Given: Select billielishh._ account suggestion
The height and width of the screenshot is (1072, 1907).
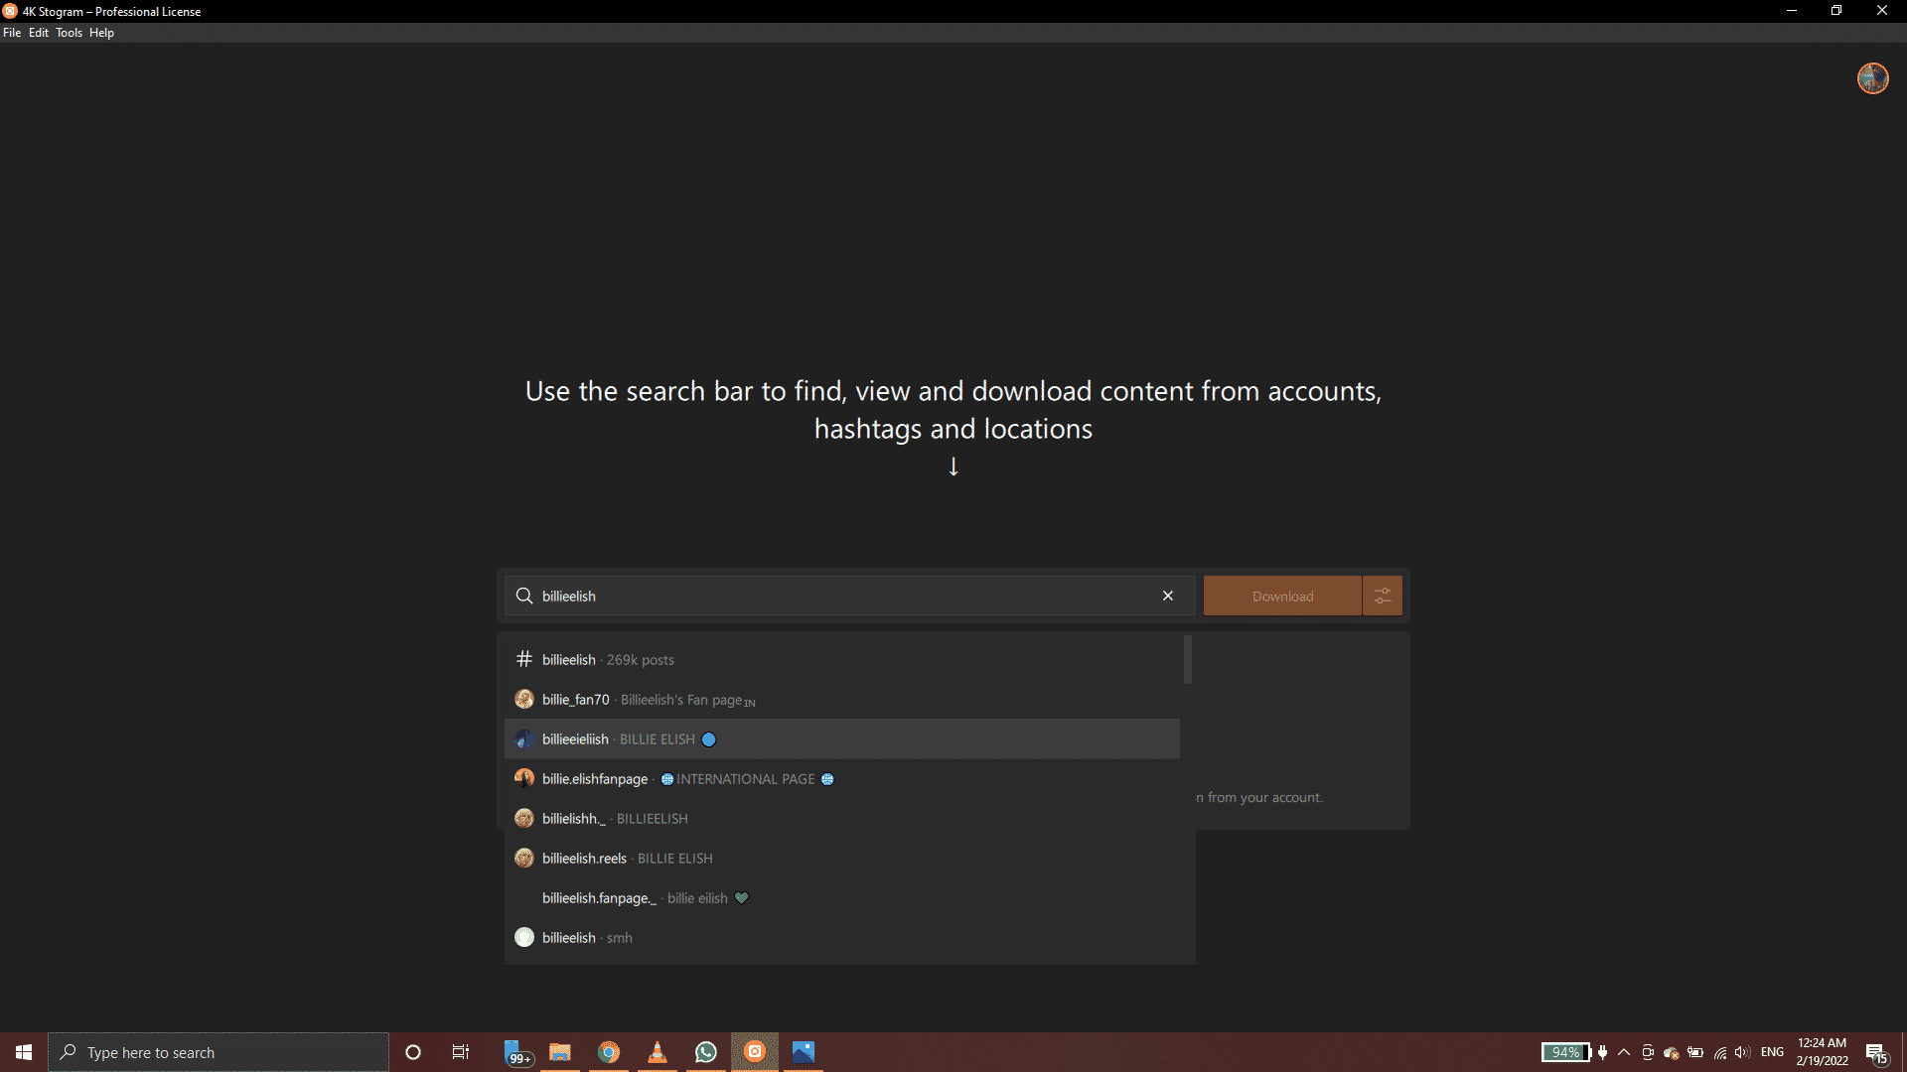Looking at the screenshot, I should tap(842, 819).
